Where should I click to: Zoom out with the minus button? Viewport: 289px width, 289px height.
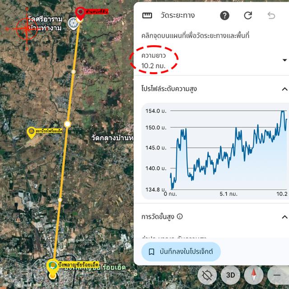(277, 275)
